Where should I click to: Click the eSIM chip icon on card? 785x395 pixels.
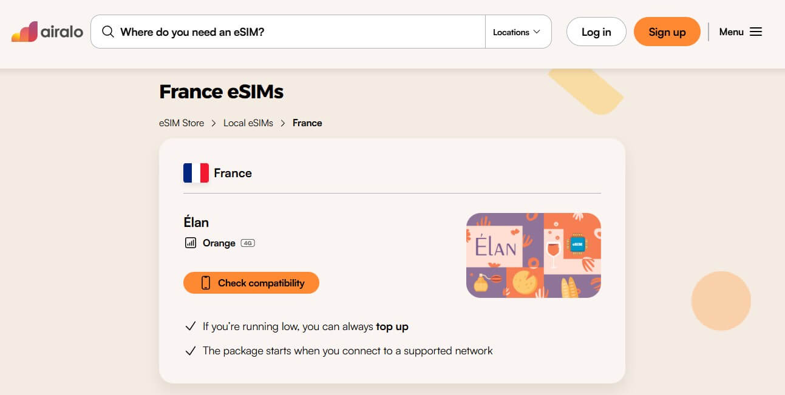576,244
